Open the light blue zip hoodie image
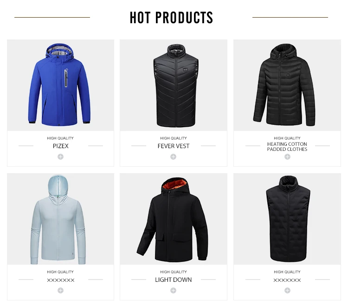Viewport: 348px width, 306px height. (x=61, y=219)
